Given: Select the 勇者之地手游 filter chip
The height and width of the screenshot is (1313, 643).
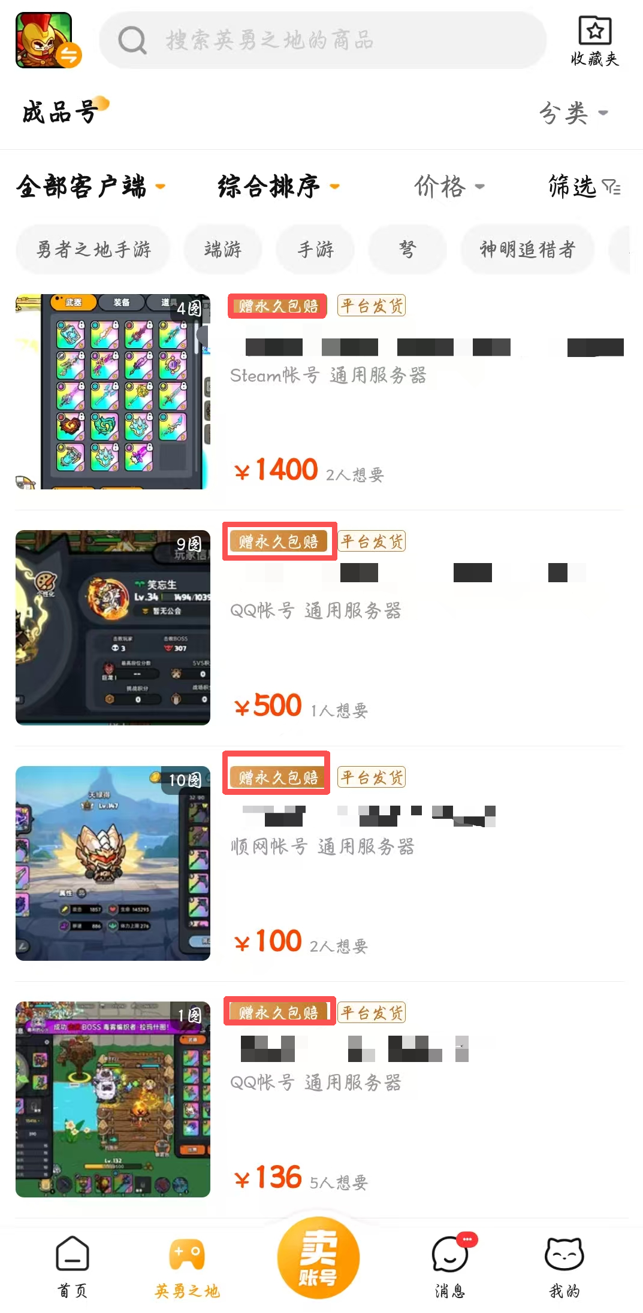Looking at the screenshot, I should coord(93,249).
